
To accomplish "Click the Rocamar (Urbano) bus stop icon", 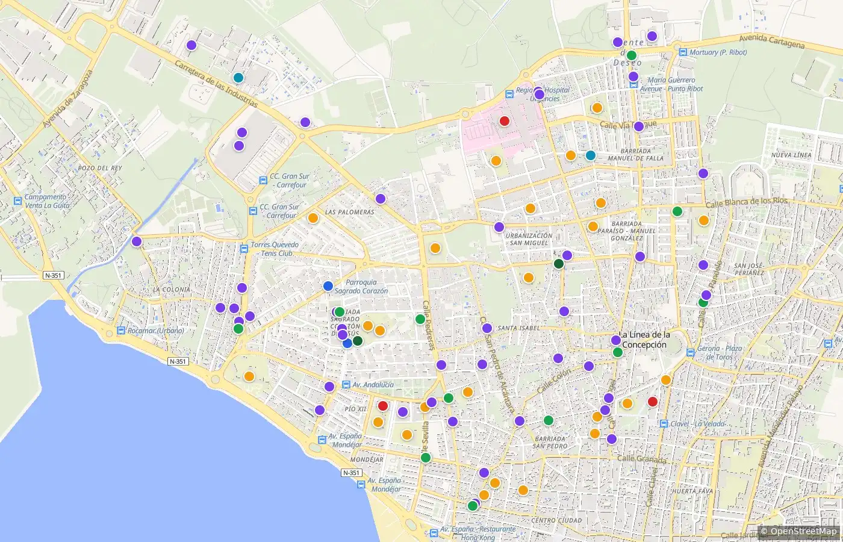I will pyautogui.click(x=120, y=331).
